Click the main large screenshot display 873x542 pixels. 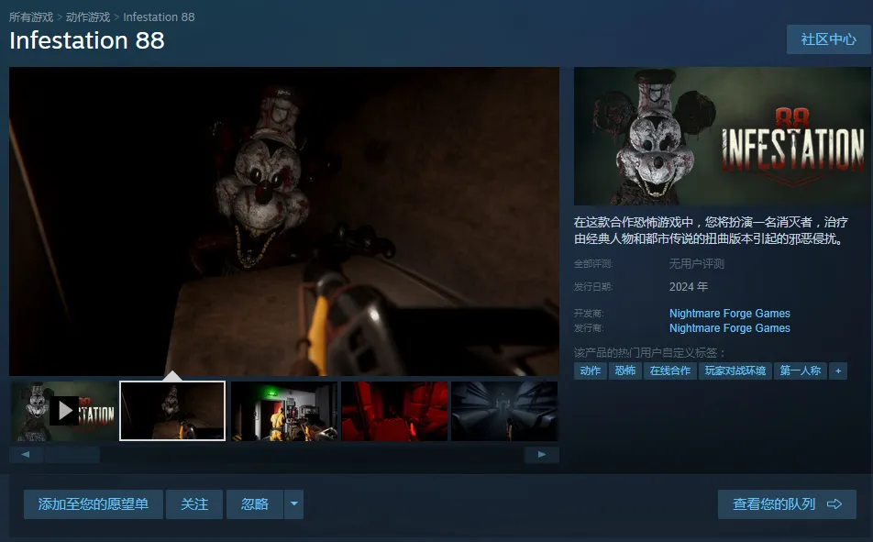click(284, 221)
